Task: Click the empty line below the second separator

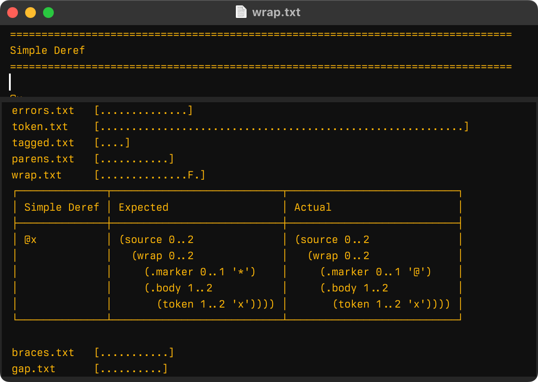Action: tap(134, 82)
